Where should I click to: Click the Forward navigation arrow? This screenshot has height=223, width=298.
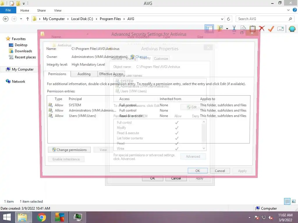[14, 19]
